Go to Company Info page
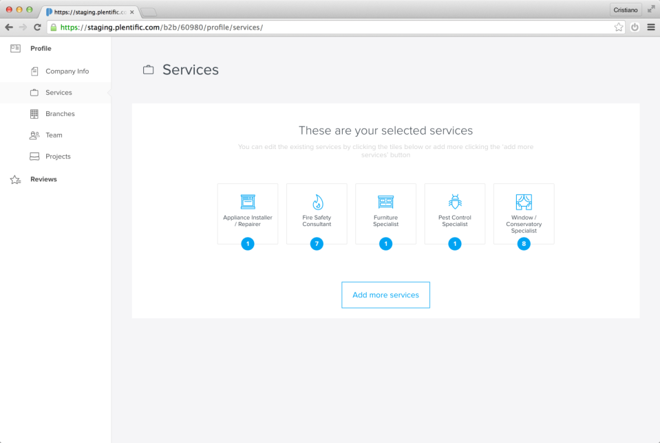660x443 pixels. (67, 71)
